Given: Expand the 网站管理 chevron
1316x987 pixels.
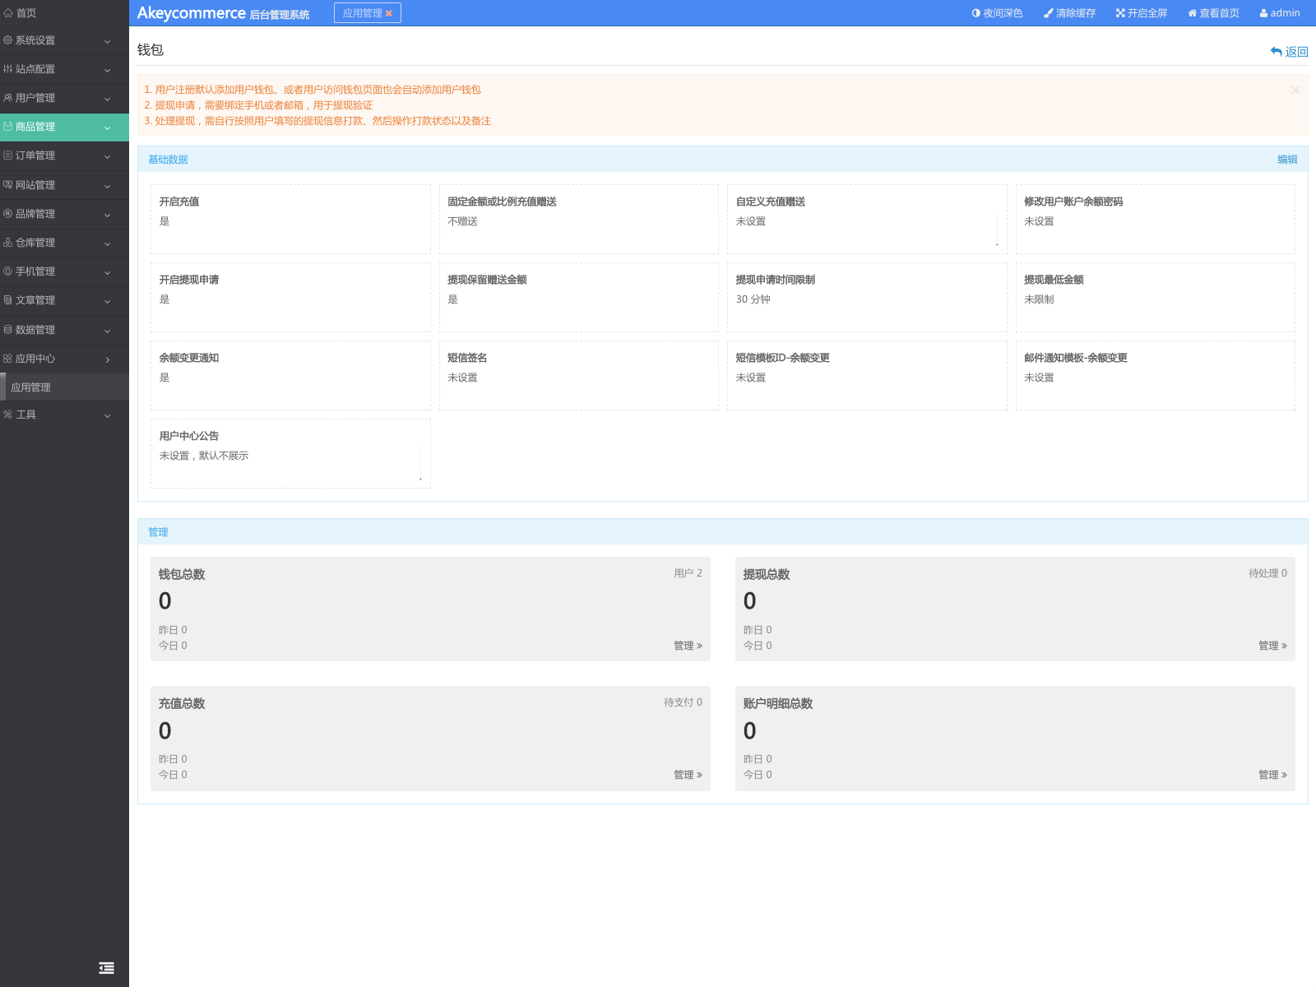Looking at the screenshot, I should coord(108,186).
